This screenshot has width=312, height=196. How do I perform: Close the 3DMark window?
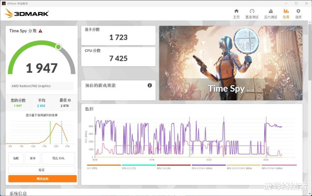click(307, 3)
